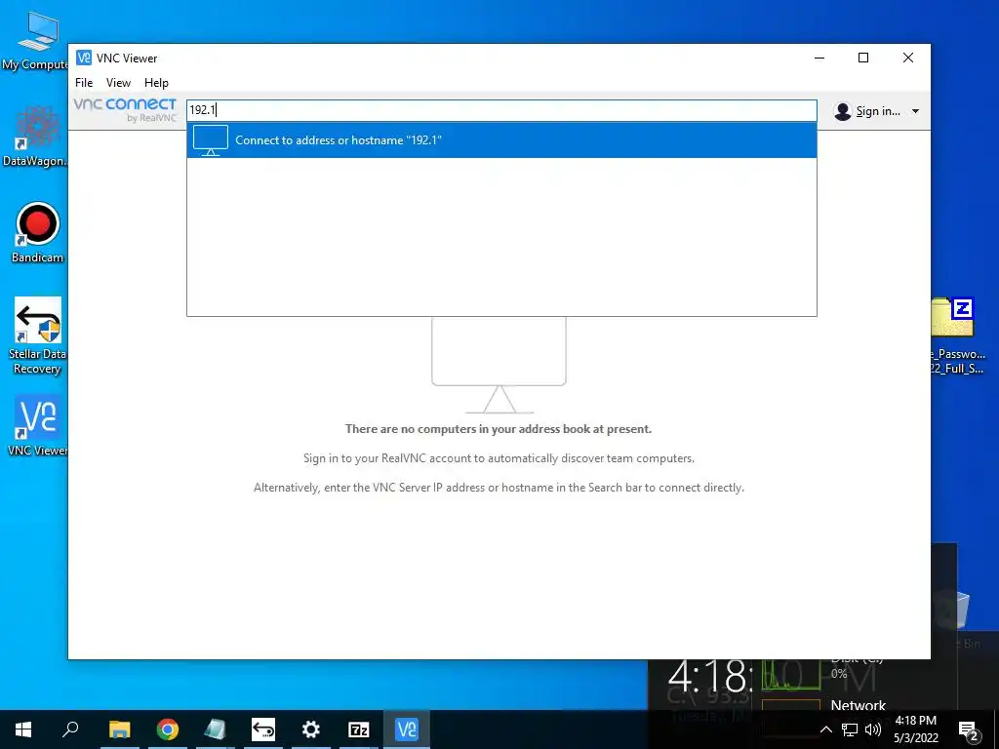Open Stellar Data Recovery taskbar icon
999x749 pixels.
tap(263, 729)
